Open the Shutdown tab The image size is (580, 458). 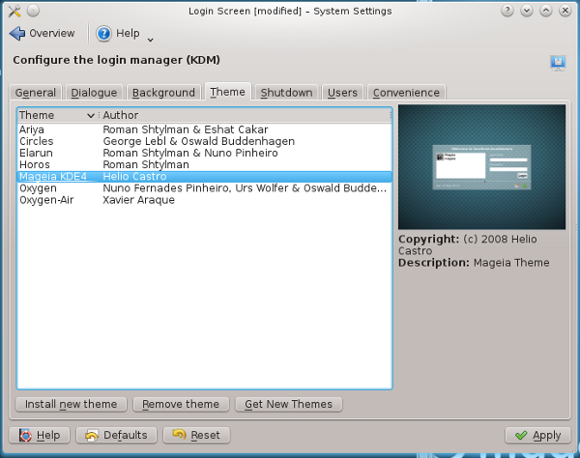286,93
